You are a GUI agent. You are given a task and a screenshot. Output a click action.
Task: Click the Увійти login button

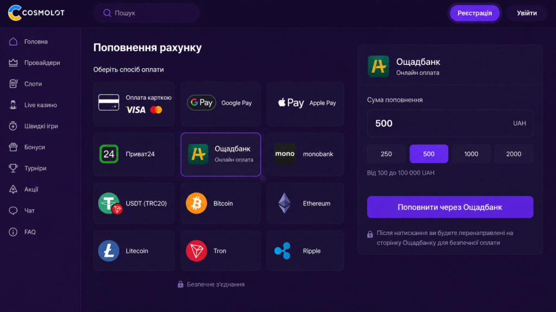tap(527, 13)
